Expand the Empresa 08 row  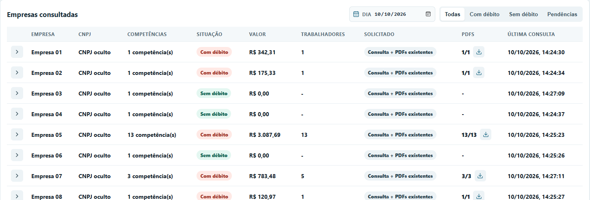(x=17, y=196)
